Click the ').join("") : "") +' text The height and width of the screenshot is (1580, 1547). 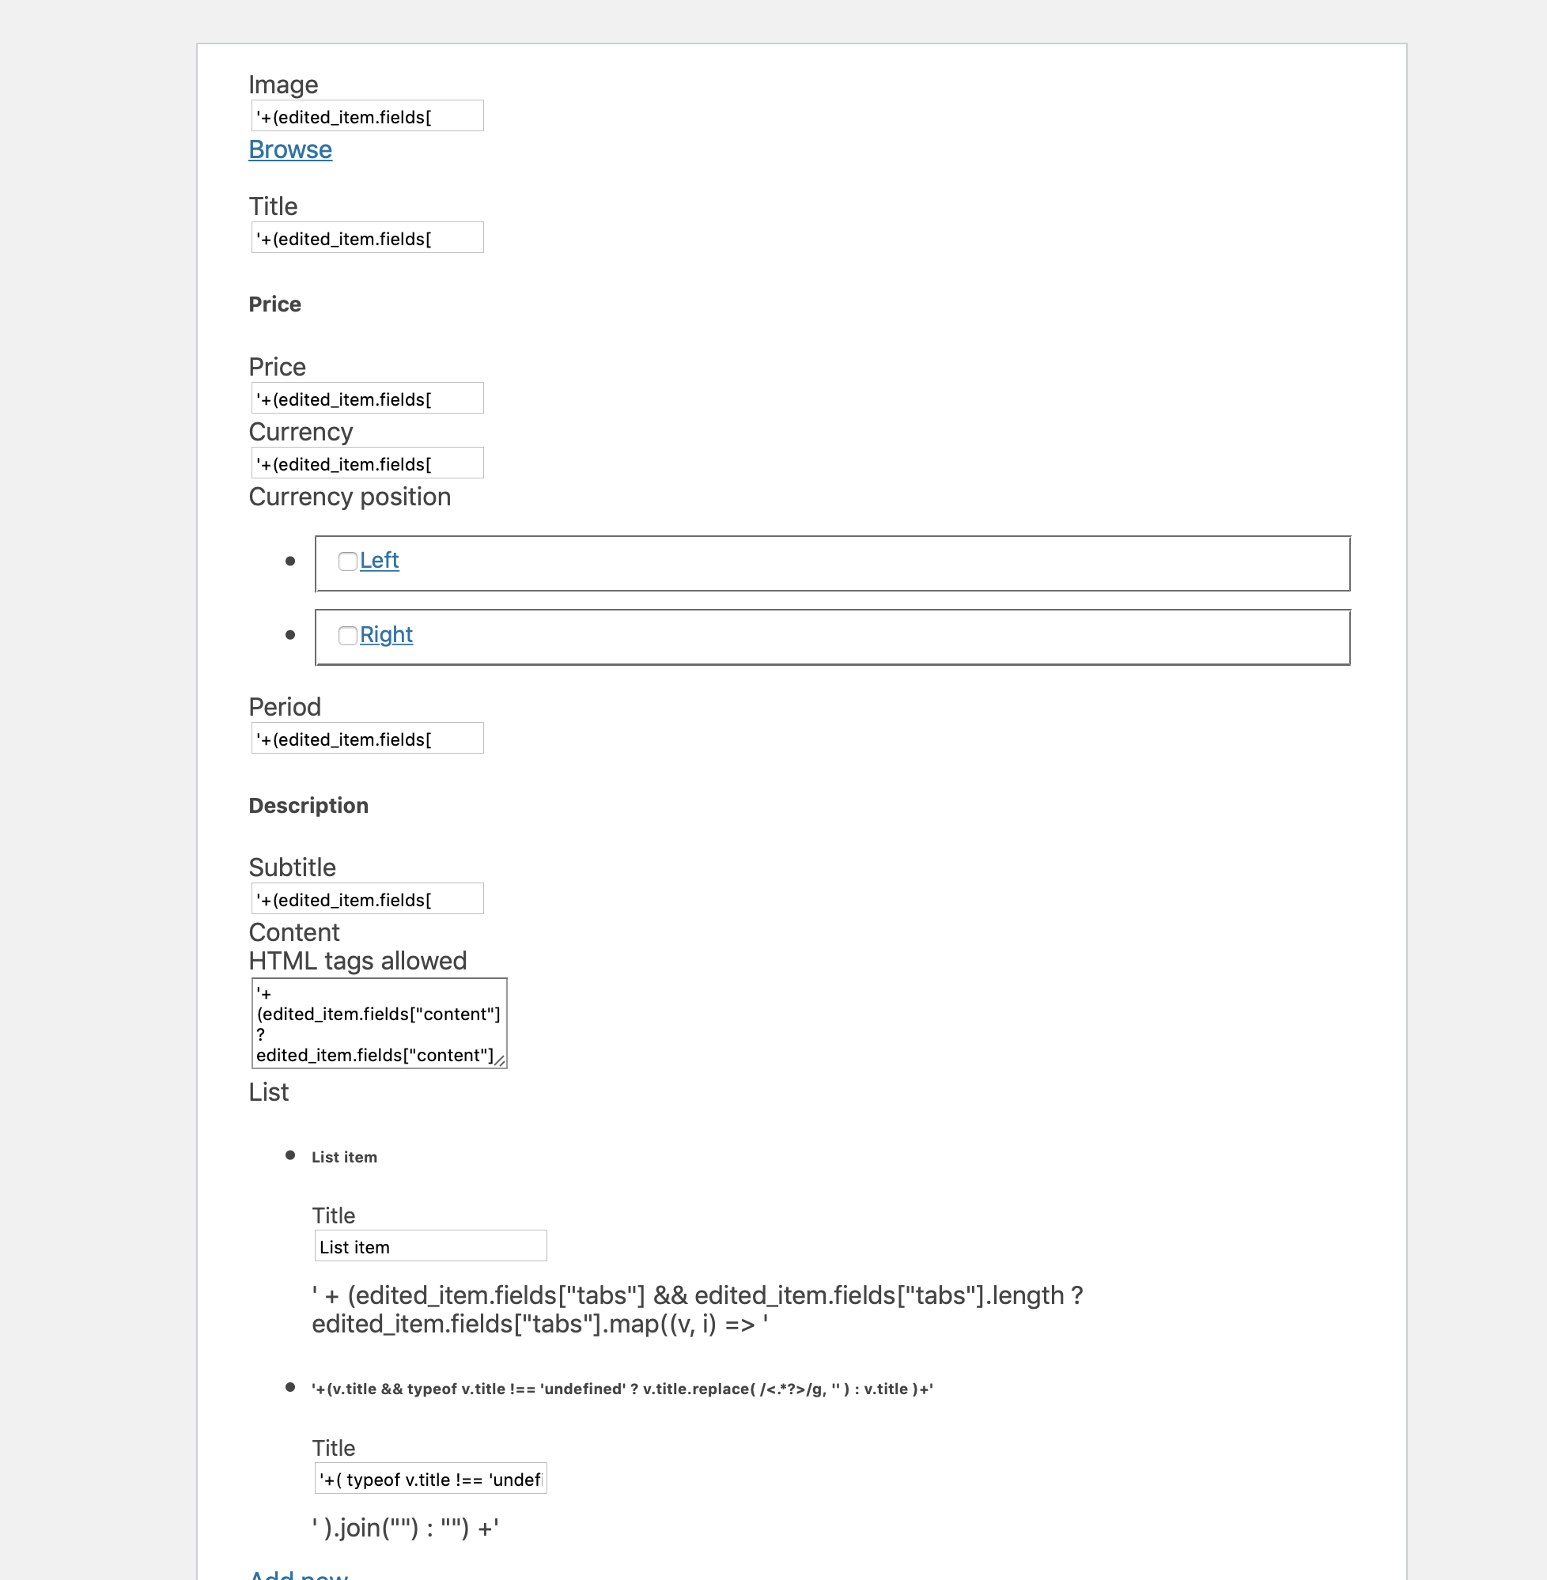click(406, 1528)
